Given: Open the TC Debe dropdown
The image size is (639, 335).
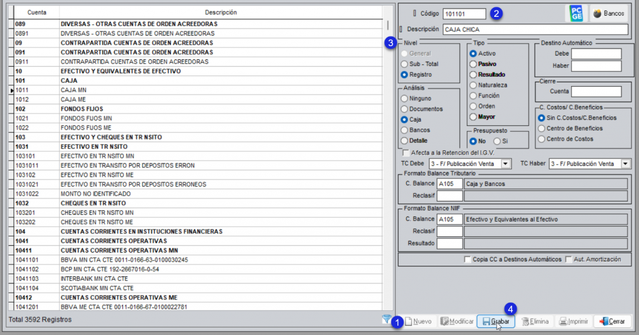Looking at the screenshot, I should click(x=505, y=164).
